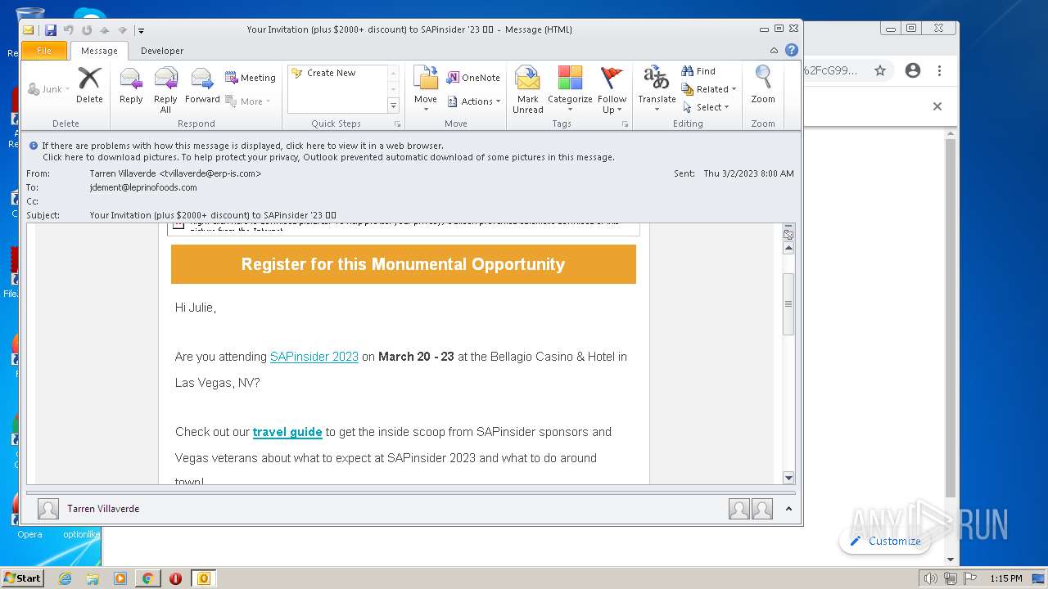Open Chrome profile avatar

[x=913, y=70]
